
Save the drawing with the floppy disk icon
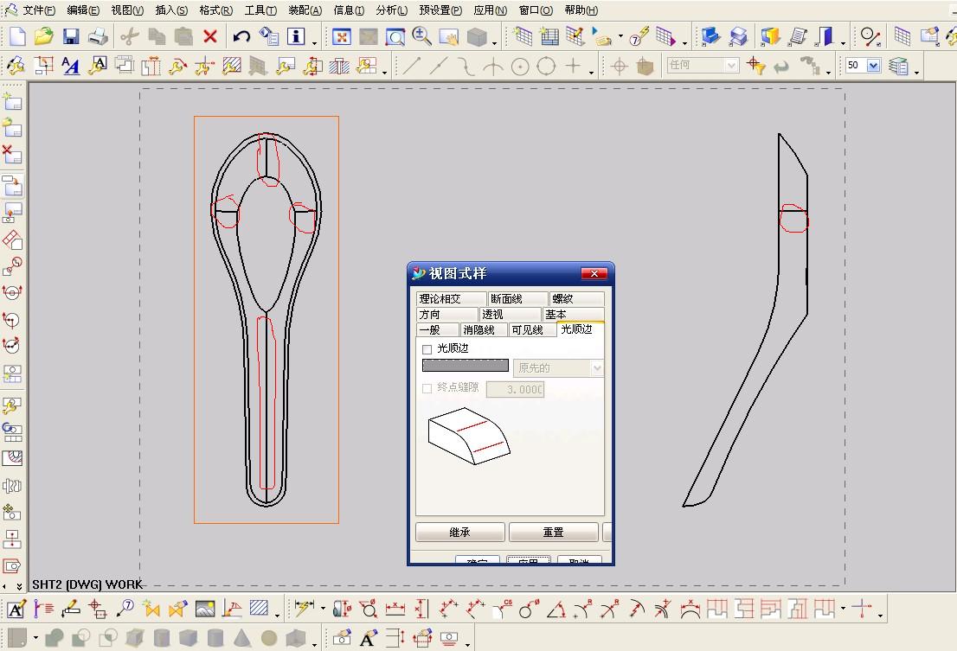click(71, 36)
